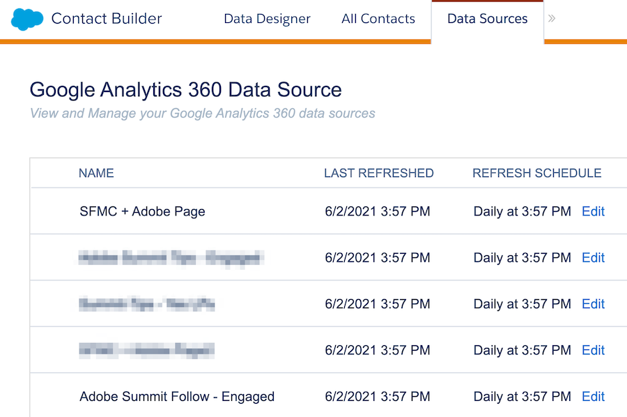Edit schedule for Adobe Summit Follow - Engaged
The width and height of the screenshot is (627, 417).
pos(593,397)
